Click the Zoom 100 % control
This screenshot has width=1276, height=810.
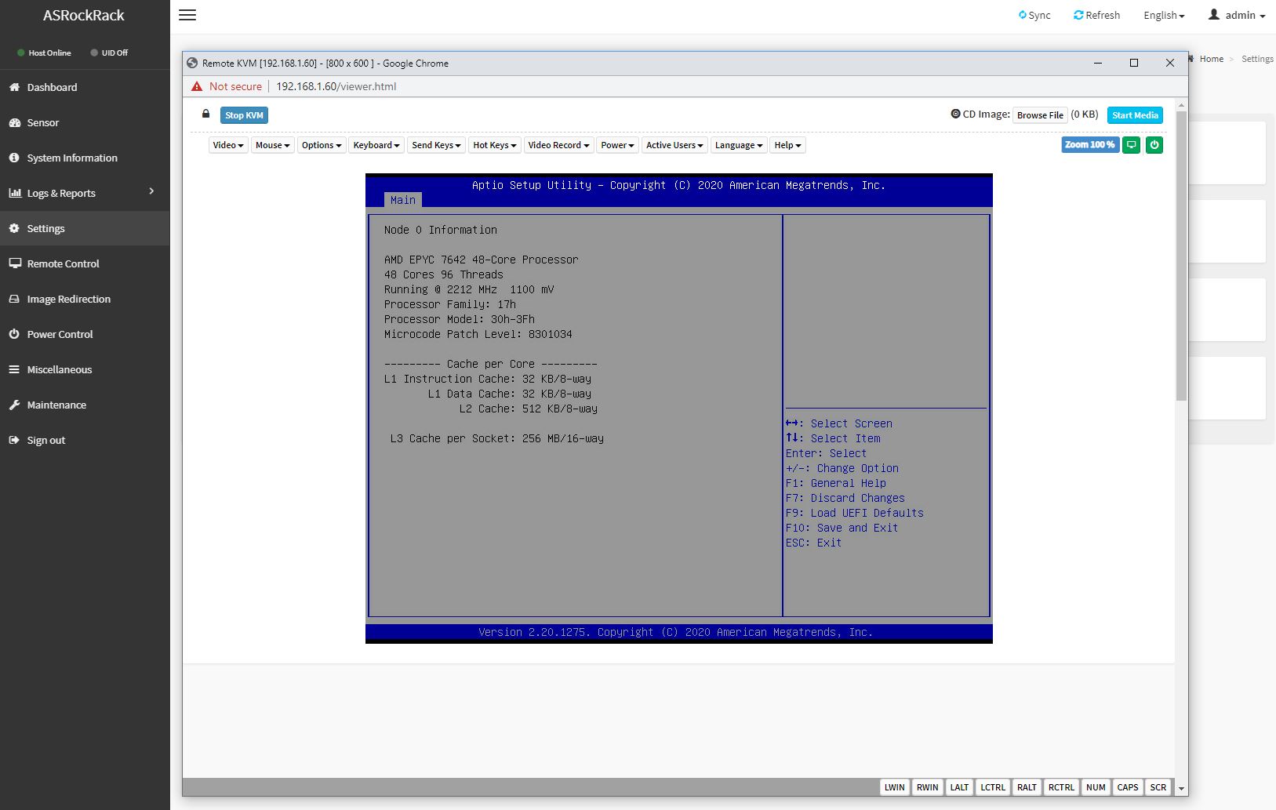click(x=1089, y=145)
